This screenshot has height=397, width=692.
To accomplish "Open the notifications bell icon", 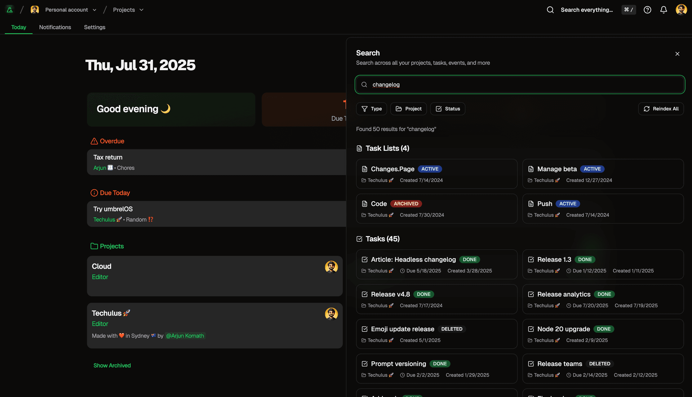I will click(x=664, y=10).
